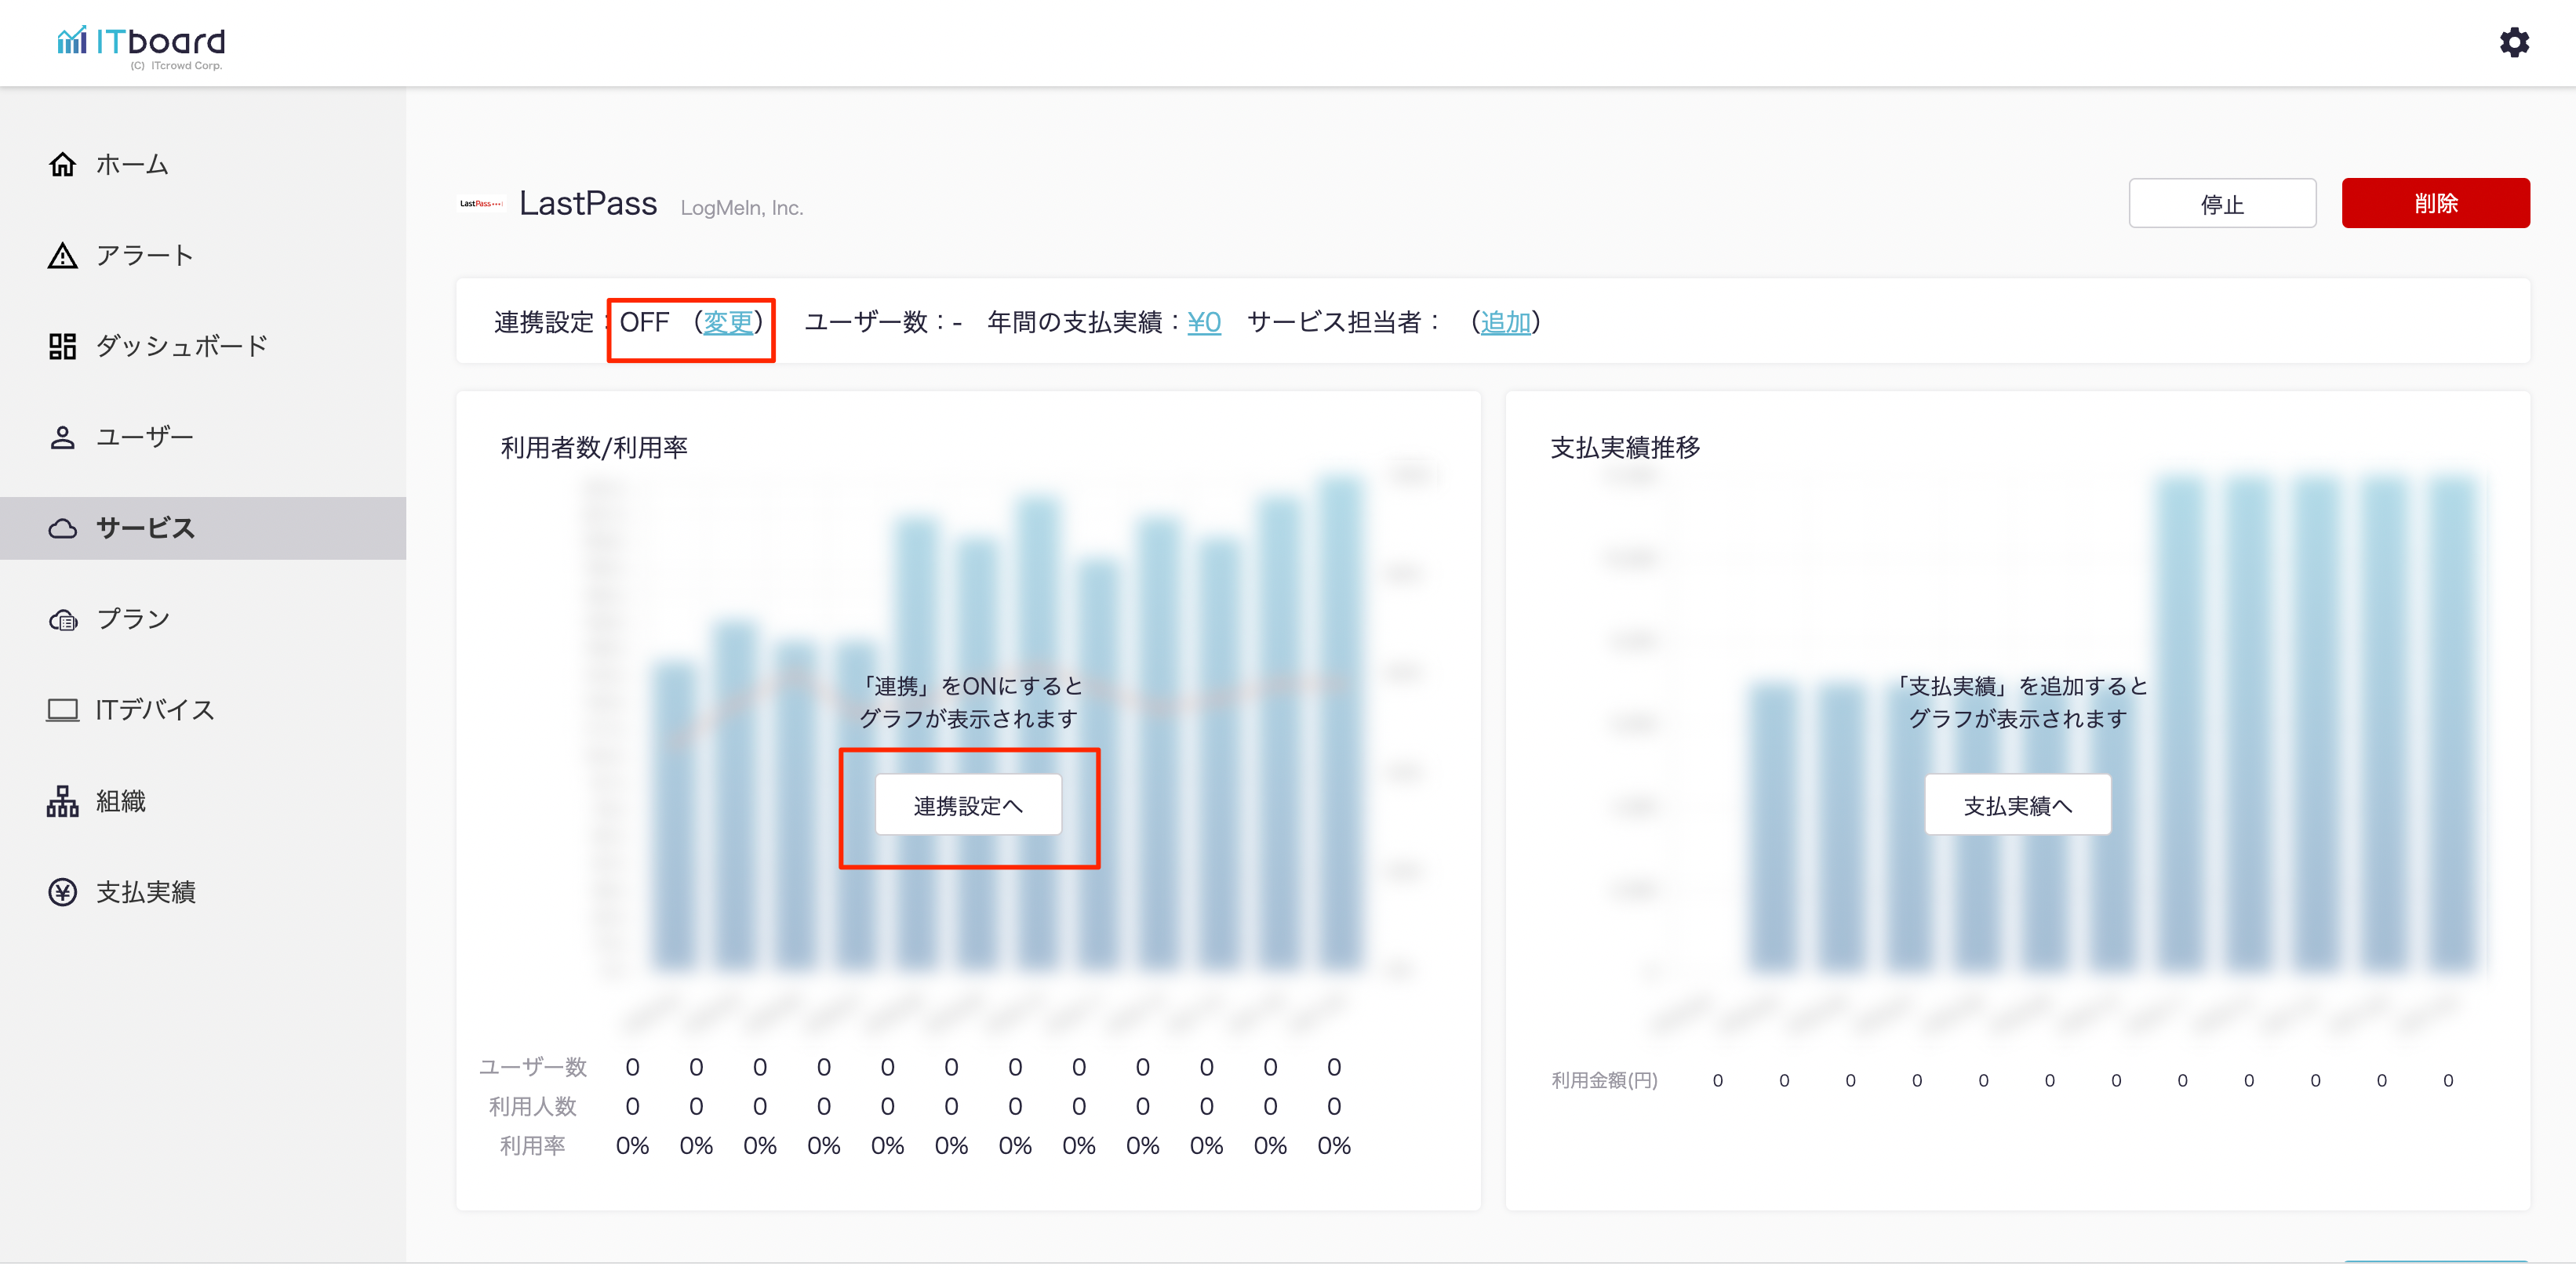Click the plan cloud icon
The height and width of the screenshot is (1270, 2576).
pyautogui.click(x=62, y=619)
